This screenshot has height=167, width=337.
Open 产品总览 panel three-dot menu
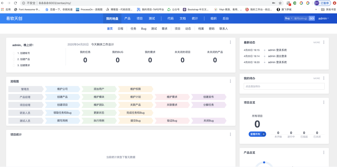(x=324, y=152)
